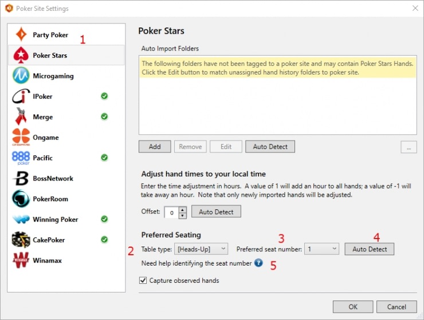
Task: Click the Winning Poker WP icon
Action: pos(21,219)
